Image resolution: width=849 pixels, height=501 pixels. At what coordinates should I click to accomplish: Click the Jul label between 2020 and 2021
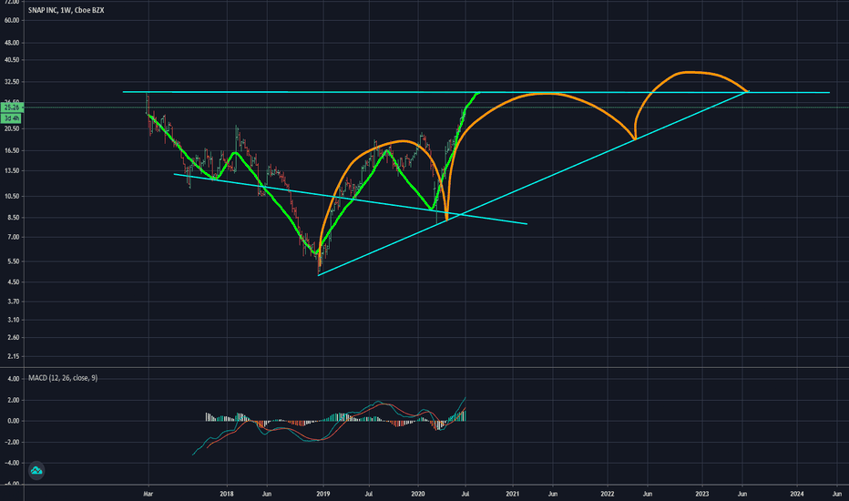tap(465, 494)
